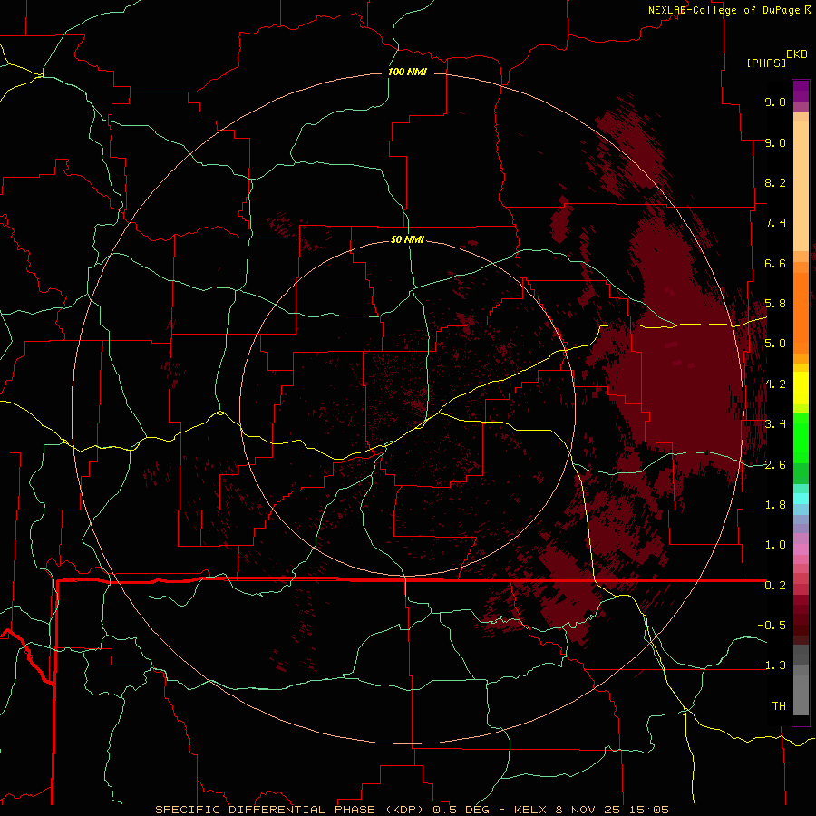Viewport: 816px width, 816px height.
Task: Click the 5.8 legend value
Action: pyautogui.click(x=775, y=304)
